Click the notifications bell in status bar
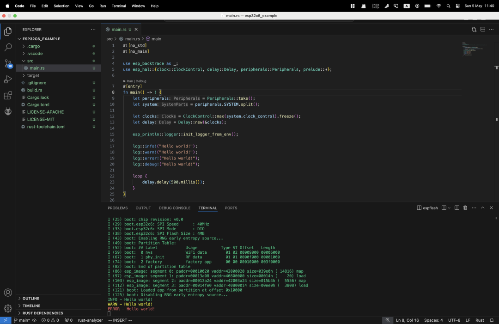Screen dimensions: 499x324 pyautogui.click(x=492, y=320)
